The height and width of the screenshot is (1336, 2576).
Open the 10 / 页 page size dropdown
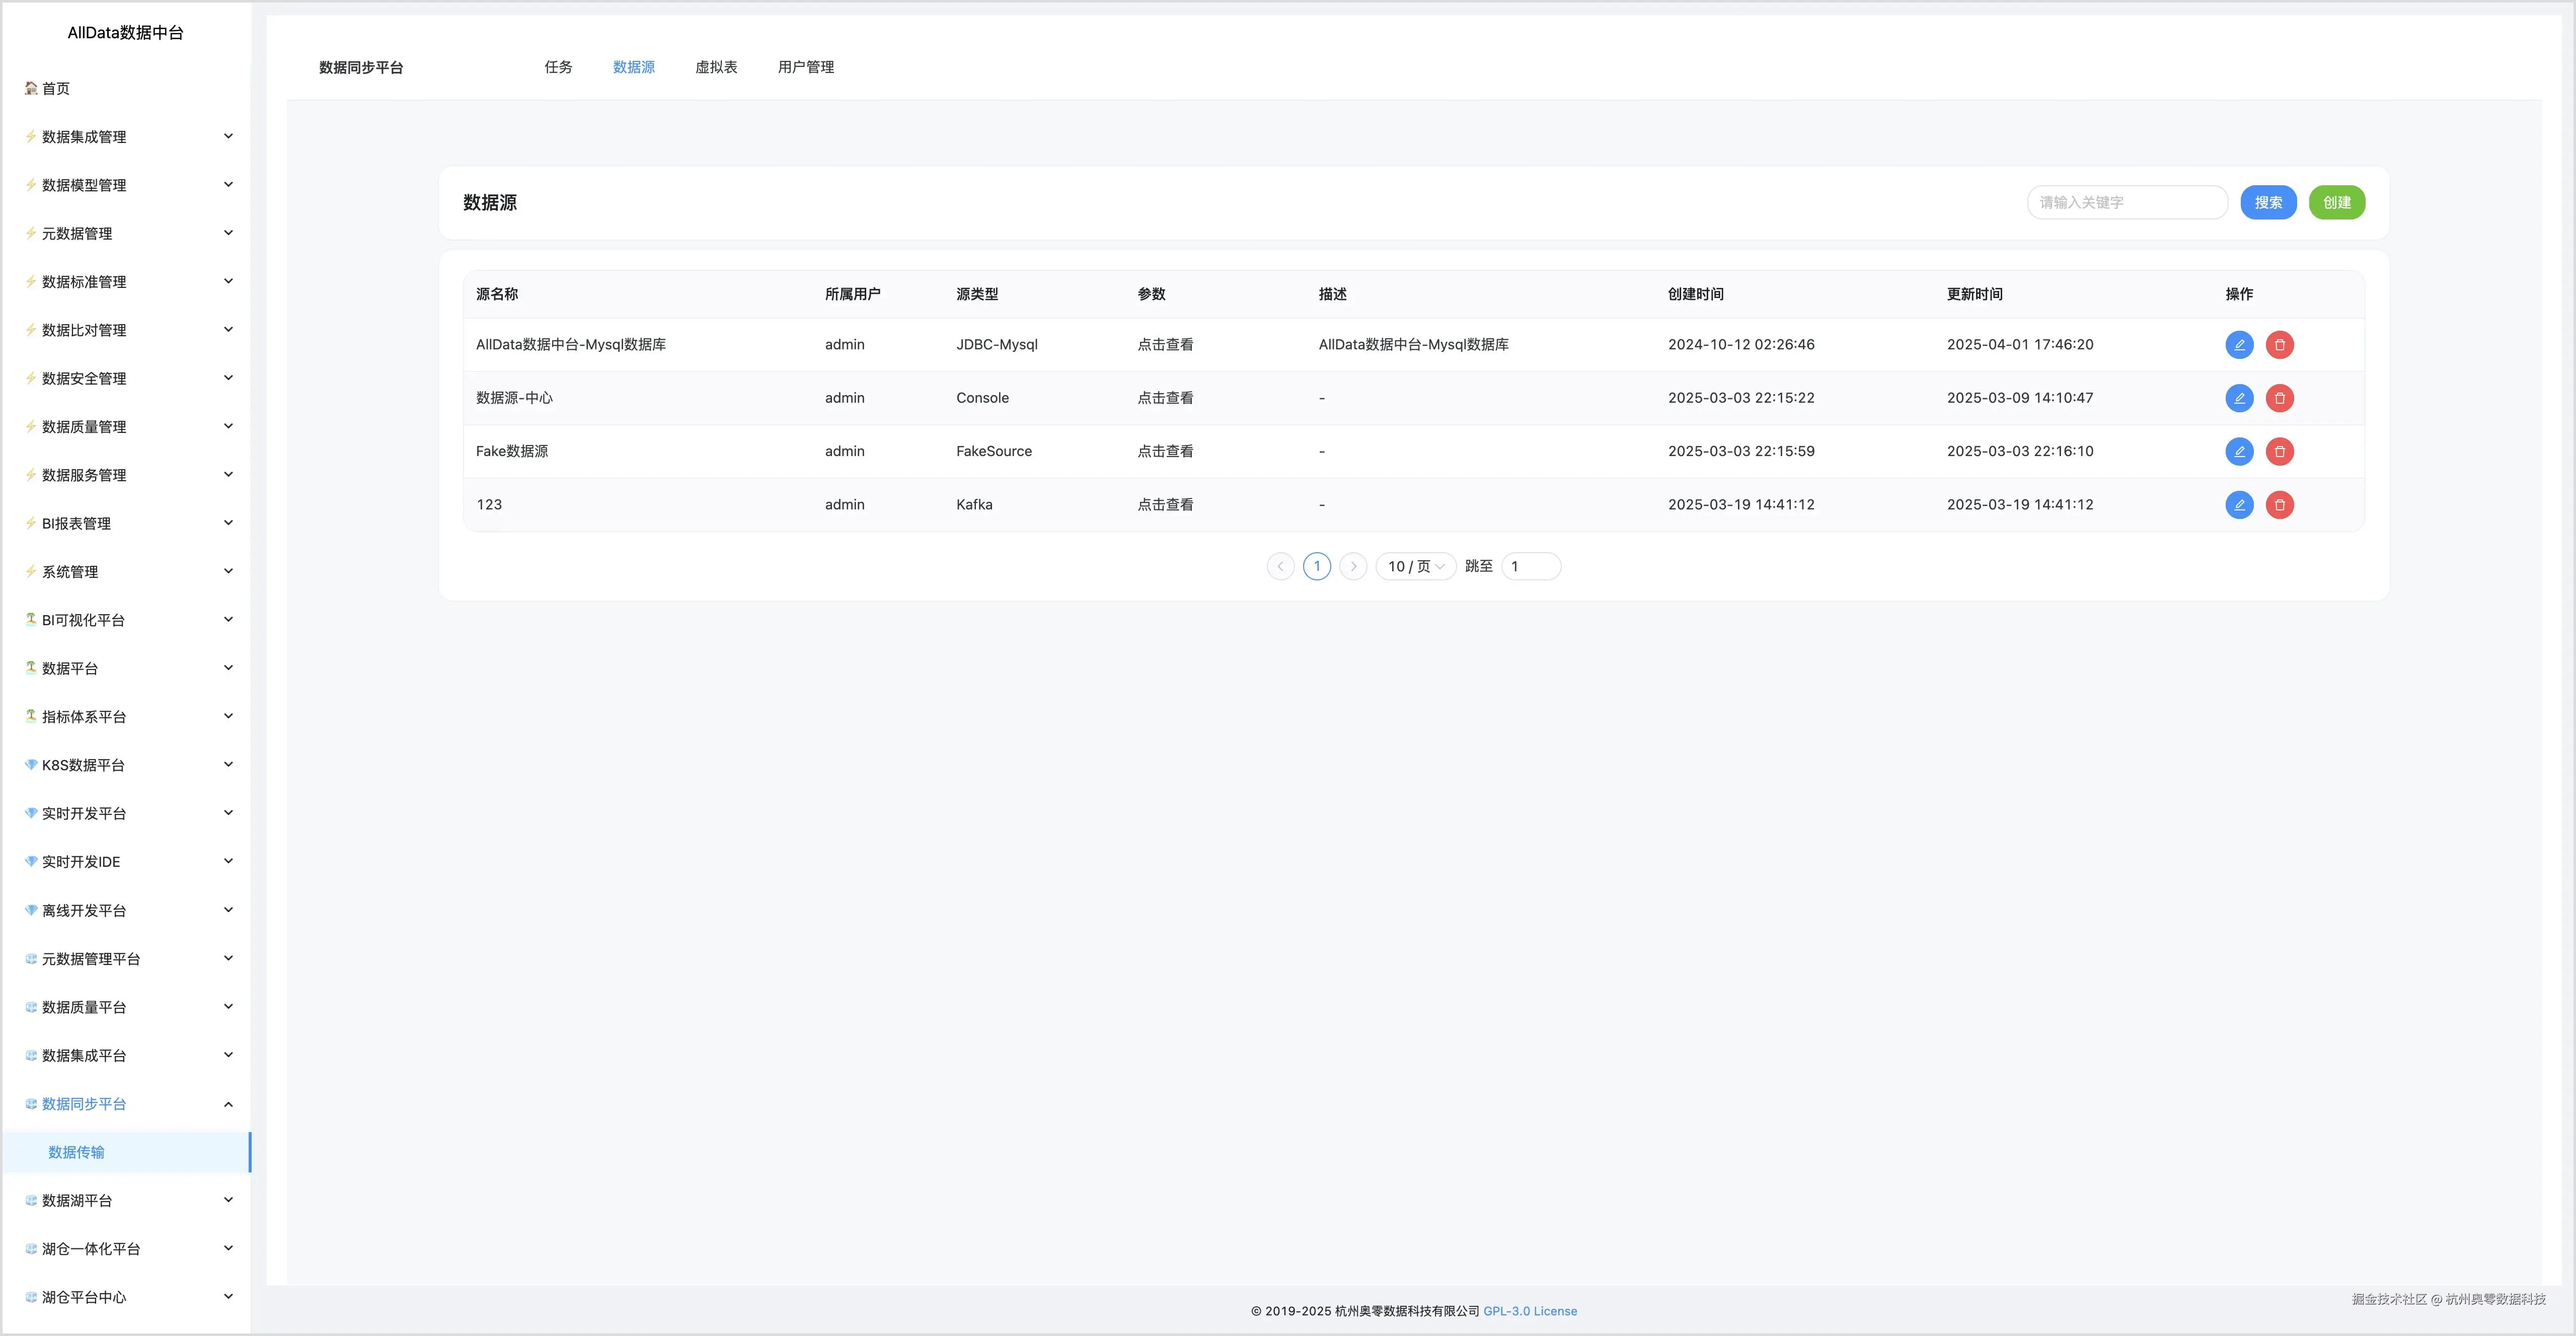point(1415,567)
